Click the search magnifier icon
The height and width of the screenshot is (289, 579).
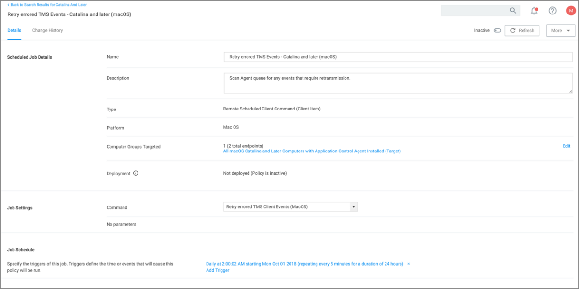pos(513,11)
